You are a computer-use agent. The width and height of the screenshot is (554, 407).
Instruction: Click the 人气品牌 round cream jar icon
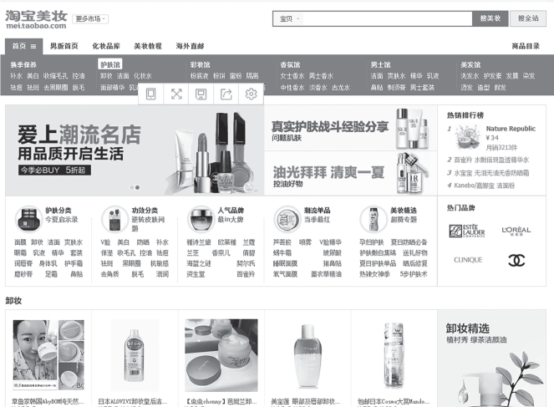[201, 219]
